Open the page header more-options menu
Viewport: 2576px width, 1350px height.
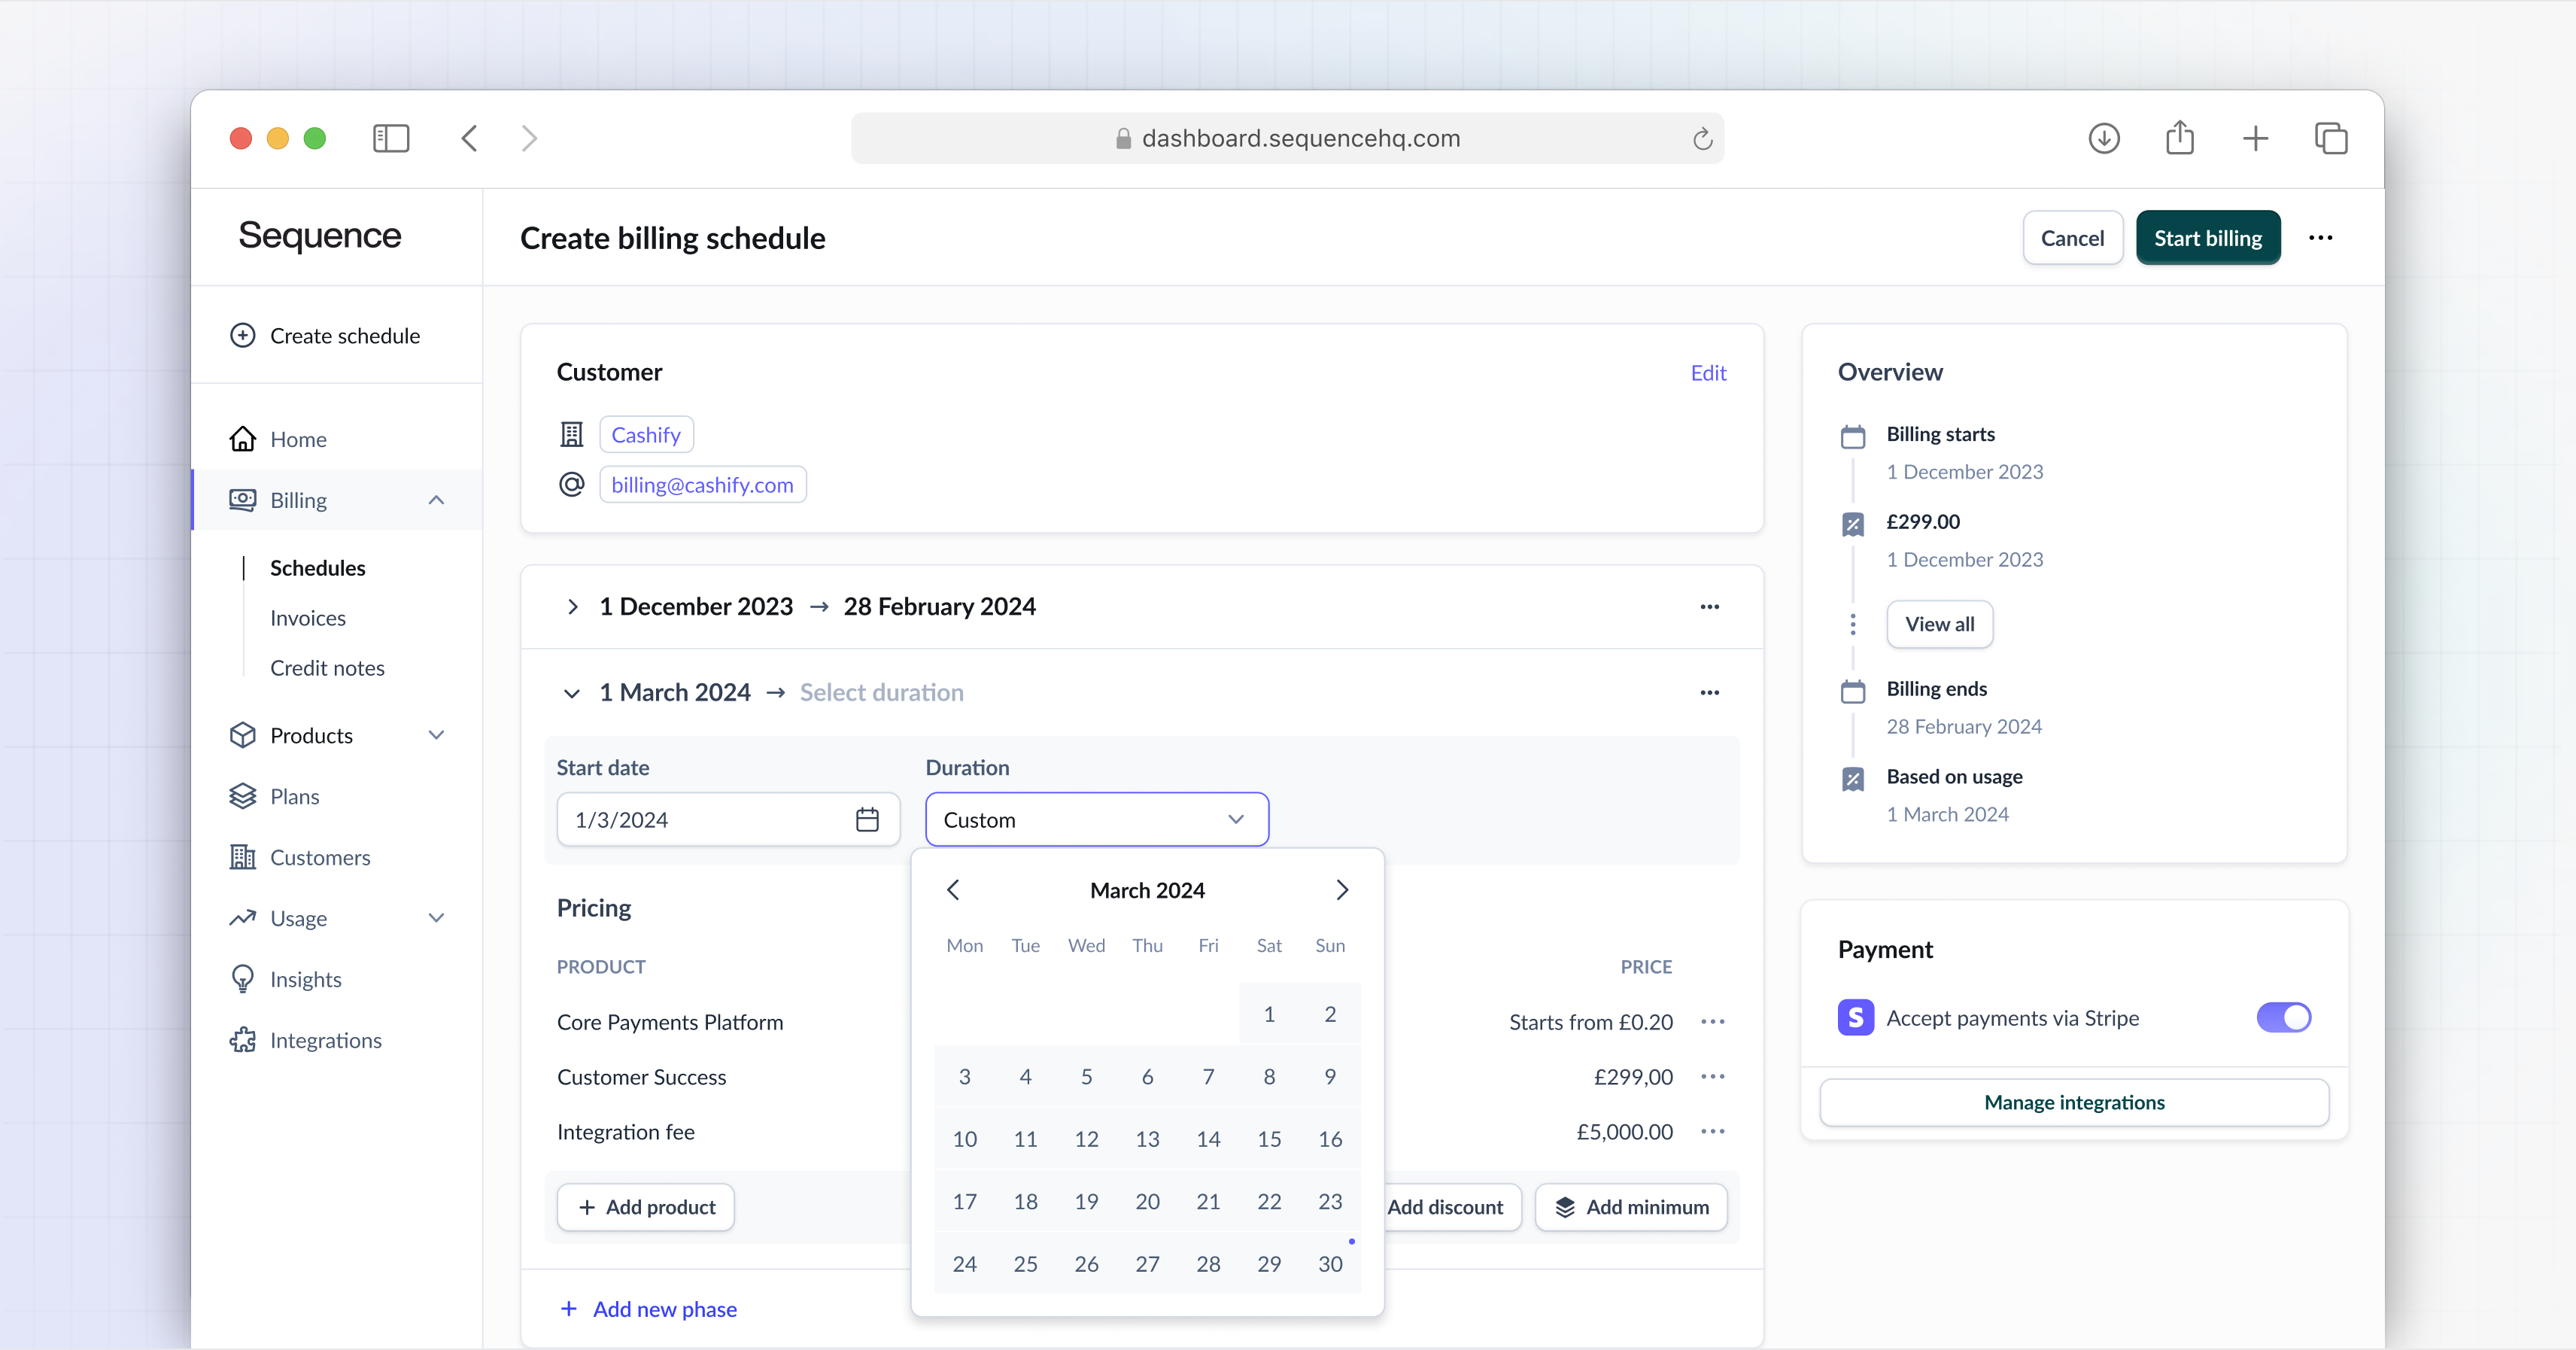pyautogui.click(x=2320, y=238)
